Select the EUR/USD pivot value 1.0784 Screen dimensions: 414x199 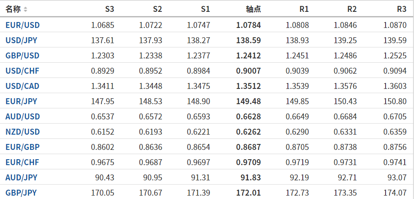(x=248, y=25)
